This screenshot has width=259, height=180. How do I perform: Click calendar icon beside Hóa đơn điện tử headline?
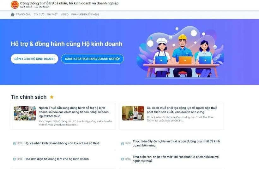[x=14, y=159]
